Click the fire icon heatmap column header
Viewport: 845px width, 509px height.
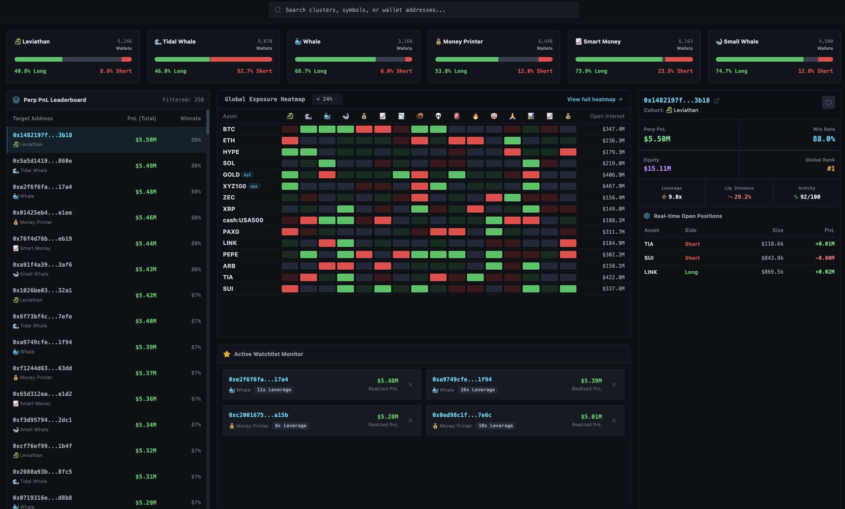coord(475,116)
